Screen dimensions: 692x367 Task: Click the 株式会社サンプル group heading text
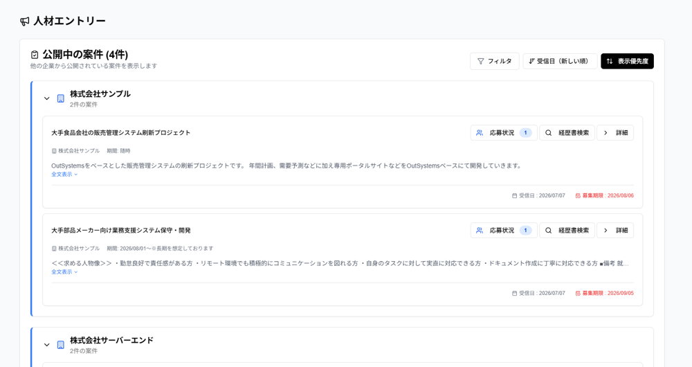[100, 94]
